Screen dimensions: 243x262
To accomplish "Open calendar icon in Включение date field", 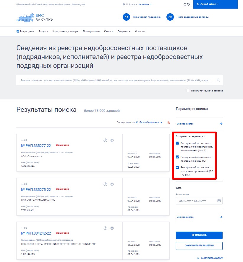I will pos(219,201).
